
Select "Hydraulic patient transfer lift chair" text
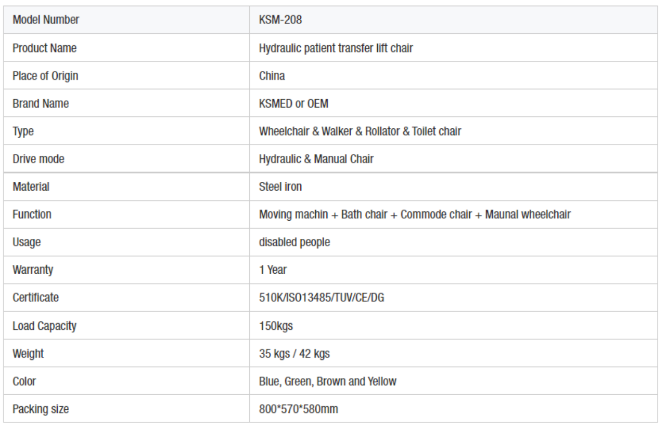tap(336, 48)
